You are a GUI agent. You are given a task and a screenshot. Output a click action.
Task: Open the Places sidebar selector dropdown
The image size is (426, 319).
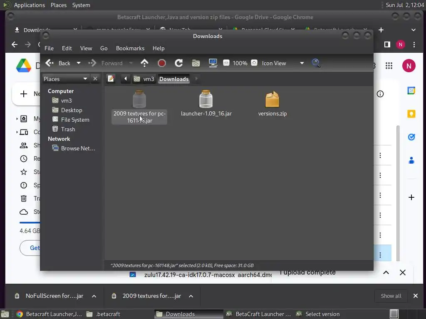point(65,79)
